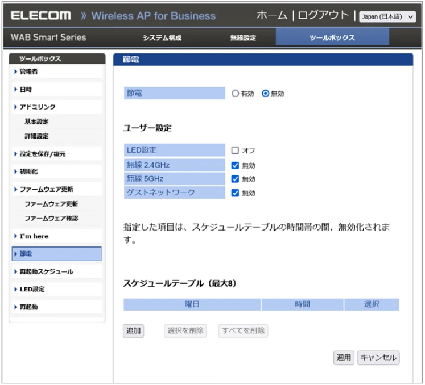The width and height of the screenshot is (425, 385).
Task: Click the 追加 button
Action: coord(133,330)
